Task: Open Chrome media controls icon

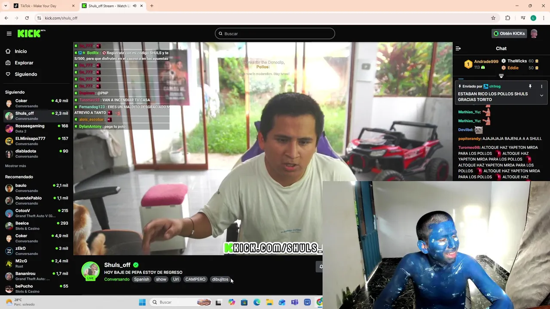Action: pos(523,18)
